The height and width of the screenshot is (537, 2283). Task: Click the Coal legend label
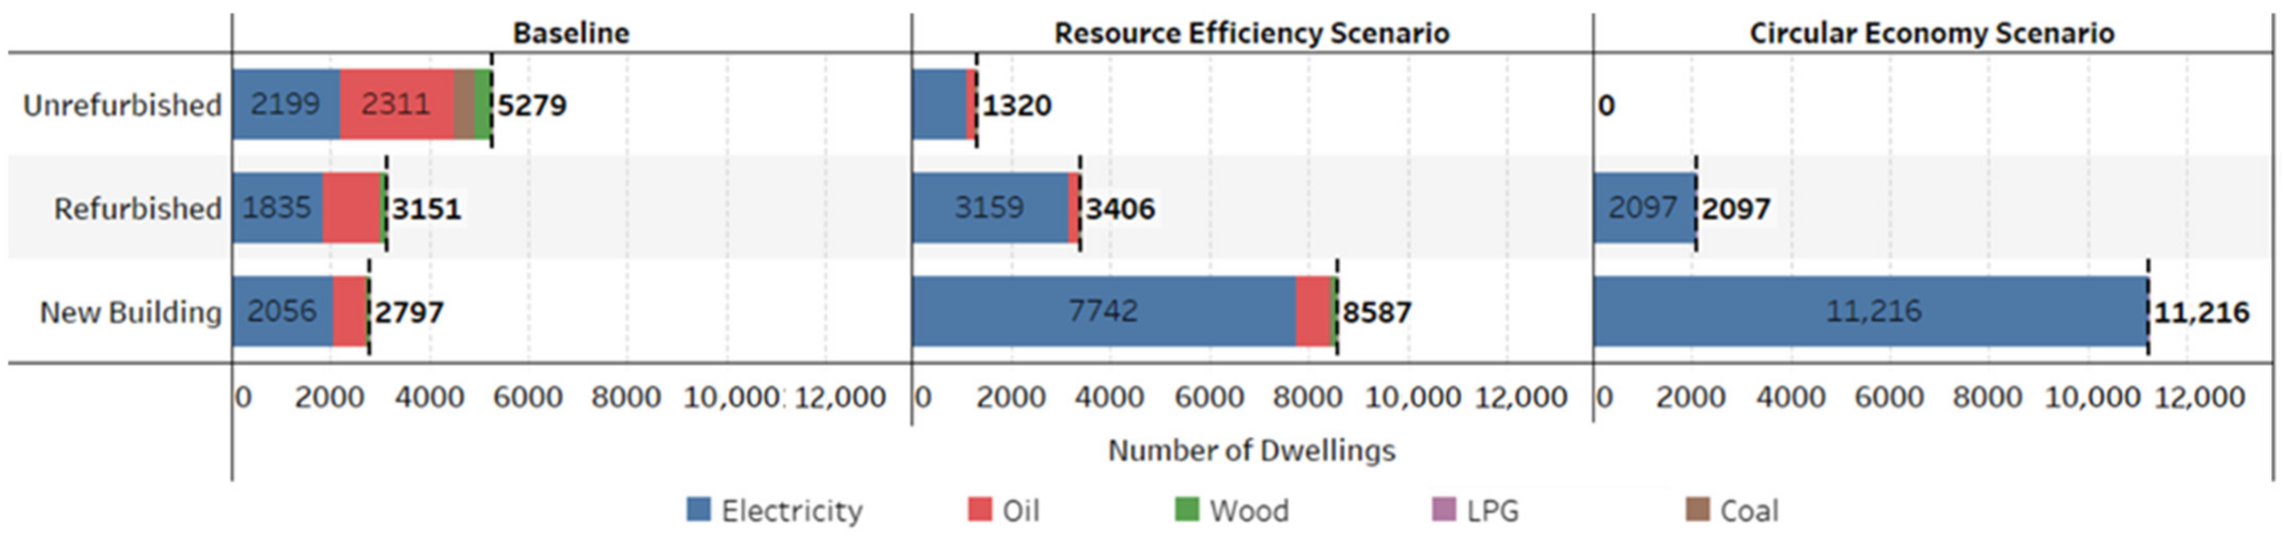pos(1749,510)
